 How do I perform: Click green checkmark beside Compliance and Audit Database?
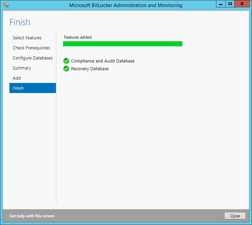click(x=66, y=61)
